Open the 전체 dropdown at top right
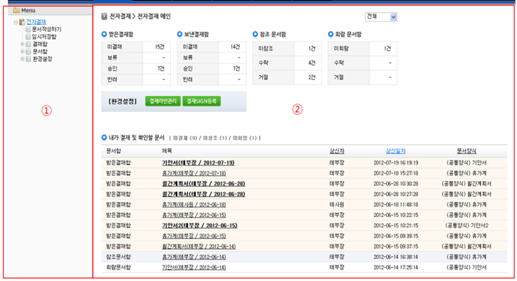 (x=381, y=17)
